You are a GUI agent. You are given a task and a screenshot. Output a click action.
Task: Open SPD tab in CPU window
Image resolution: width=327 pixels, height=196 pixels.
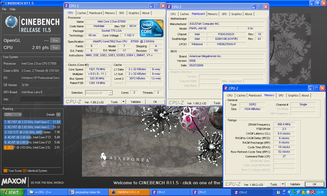coord(122,13)
